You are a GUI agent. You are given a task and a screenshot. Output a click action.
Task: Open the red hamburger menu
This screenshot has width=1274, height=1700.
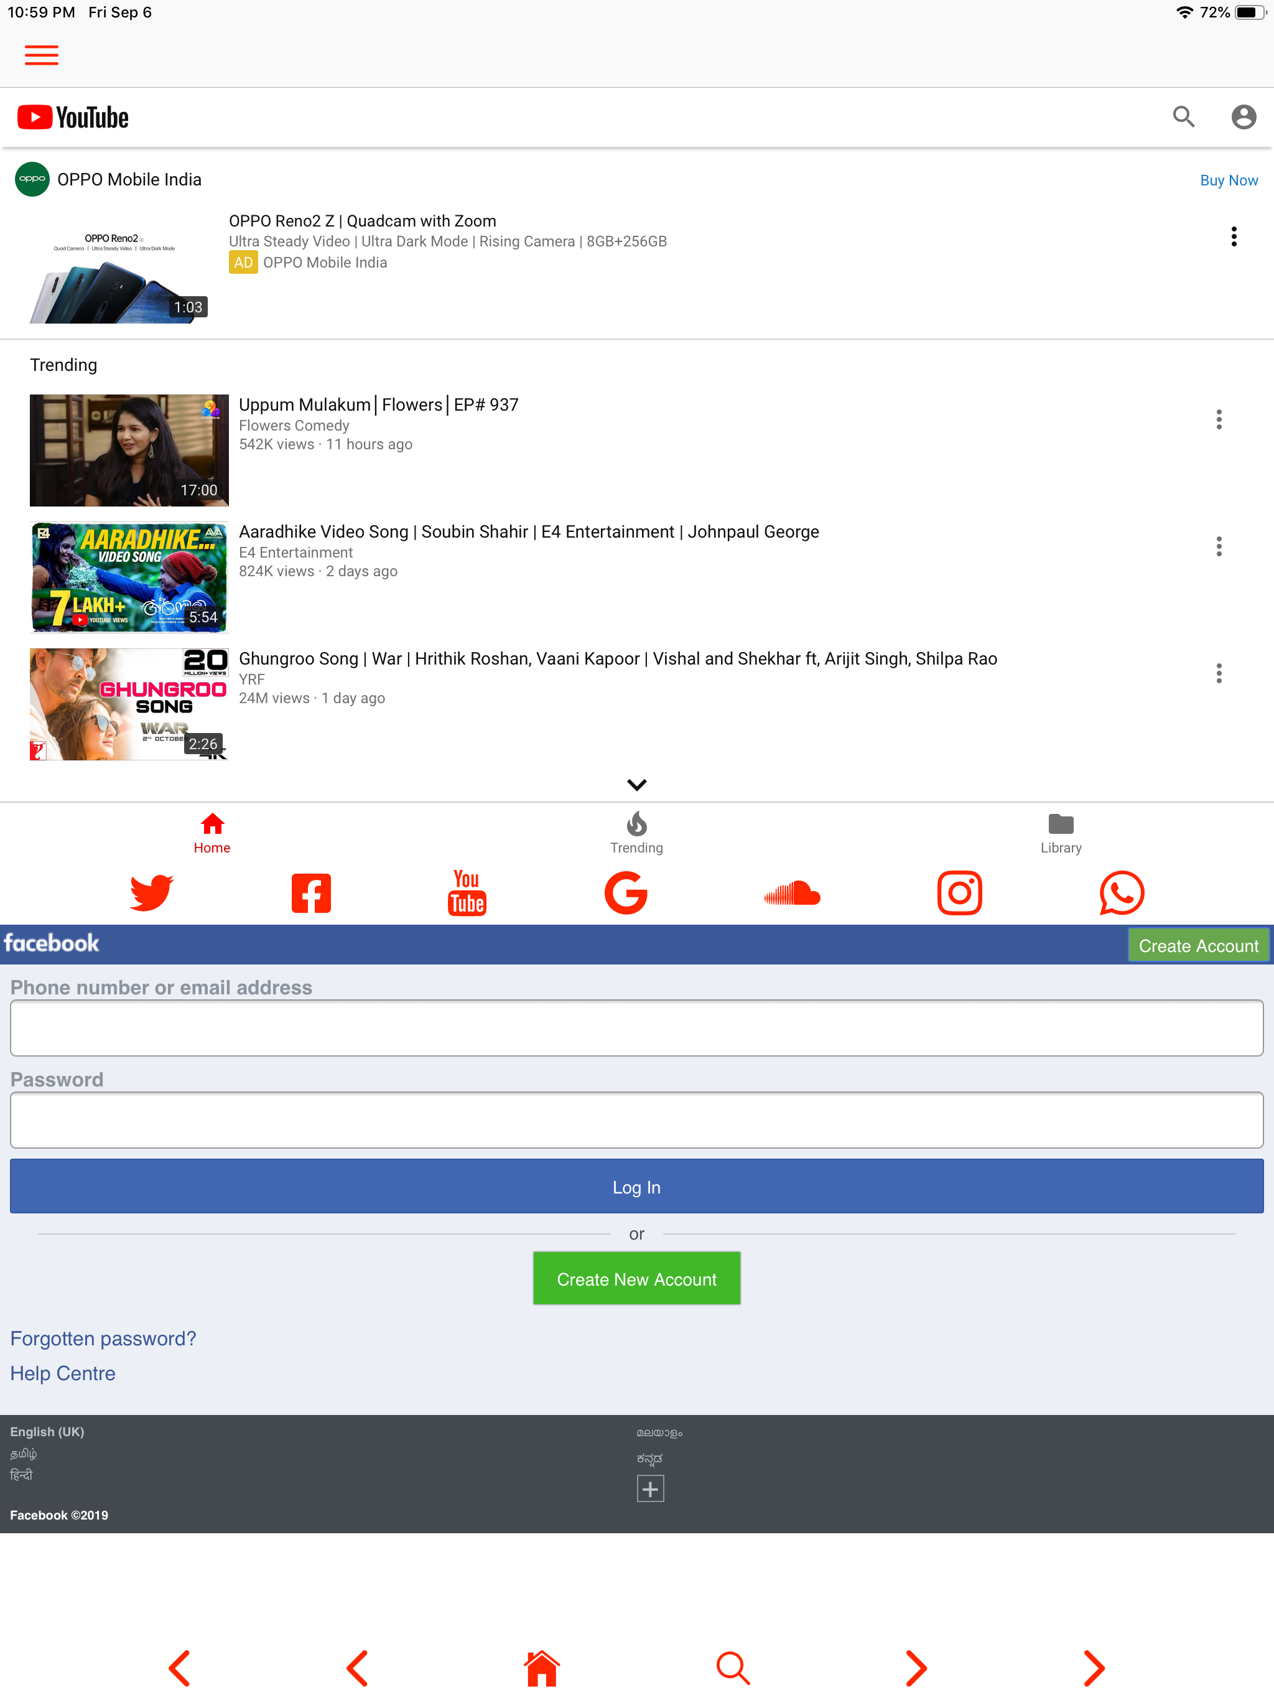tap(42, 55)
